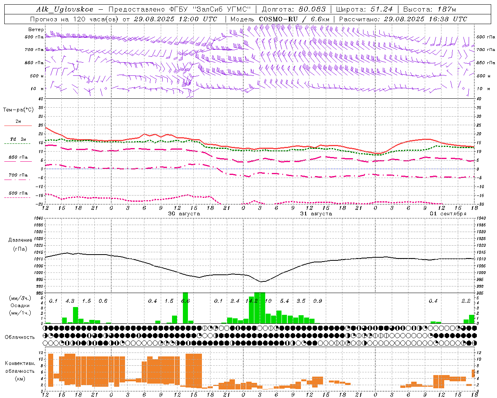
Task: Click the '(км)' unit under convective cloudiness
Action: [20, 379]
